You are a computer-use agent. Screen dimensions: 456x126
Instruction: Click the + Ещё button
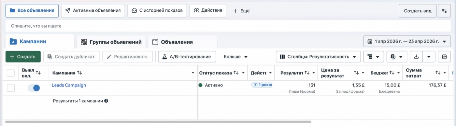click(241, 11)
